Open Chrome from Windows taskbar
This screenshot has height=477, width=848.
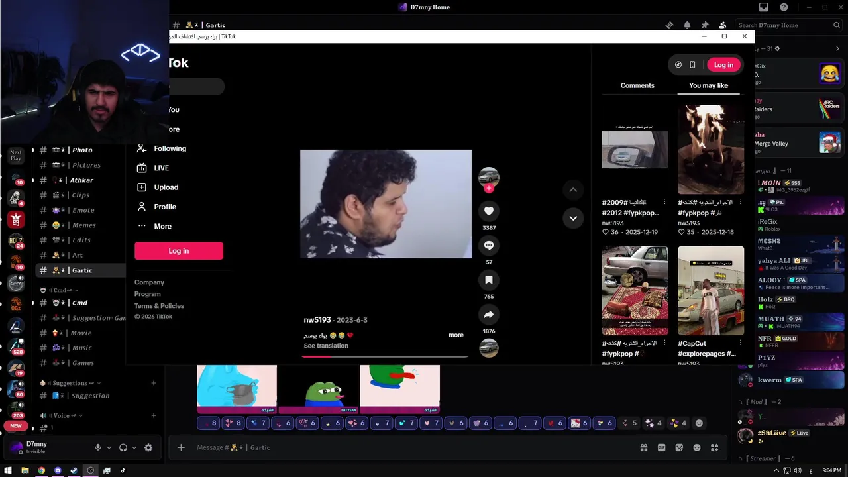click(41, 470)
